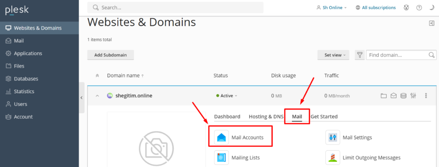Collapse the shegitim.online domain row chevron
The height and width of the screenshot is (167, 439).
tap(97, 95)
